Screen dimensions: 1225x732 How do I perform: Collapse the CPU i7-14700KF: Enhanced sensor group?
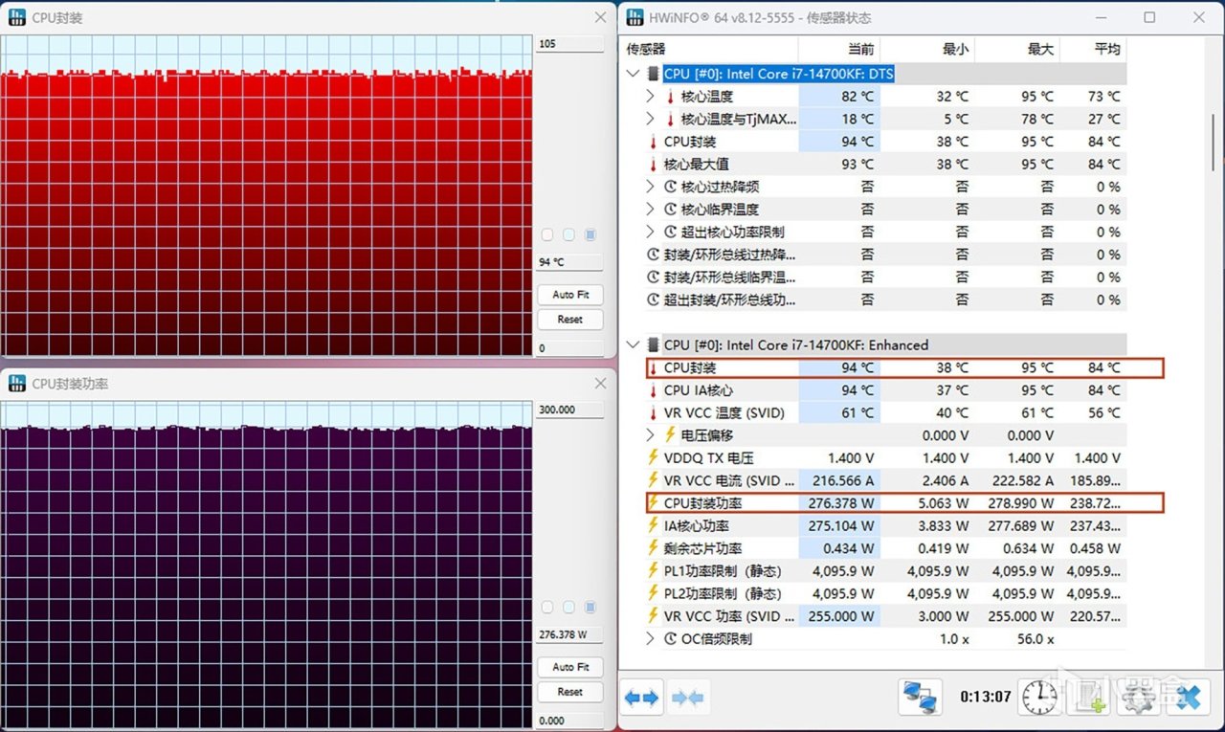coord(632,344)
